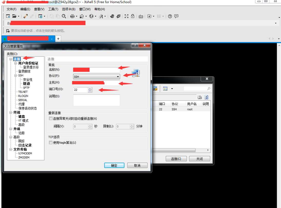
Task: Click the Help question-mark icon
Action: coord(170,16)
